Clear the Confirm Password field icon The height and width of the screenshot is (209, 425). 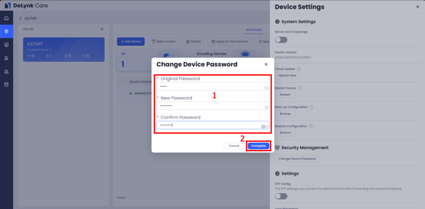coord(263,127)
